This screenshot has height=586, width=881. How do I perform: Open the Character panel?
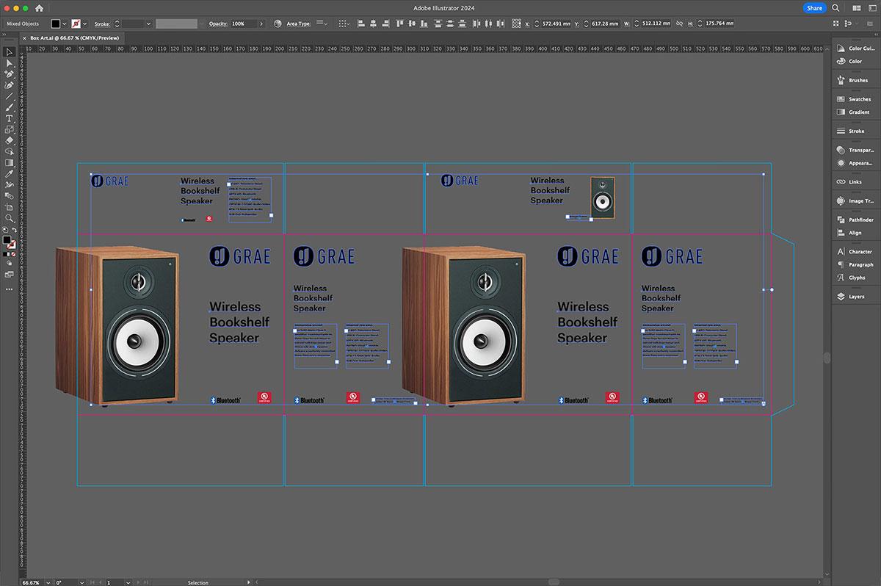856,251
